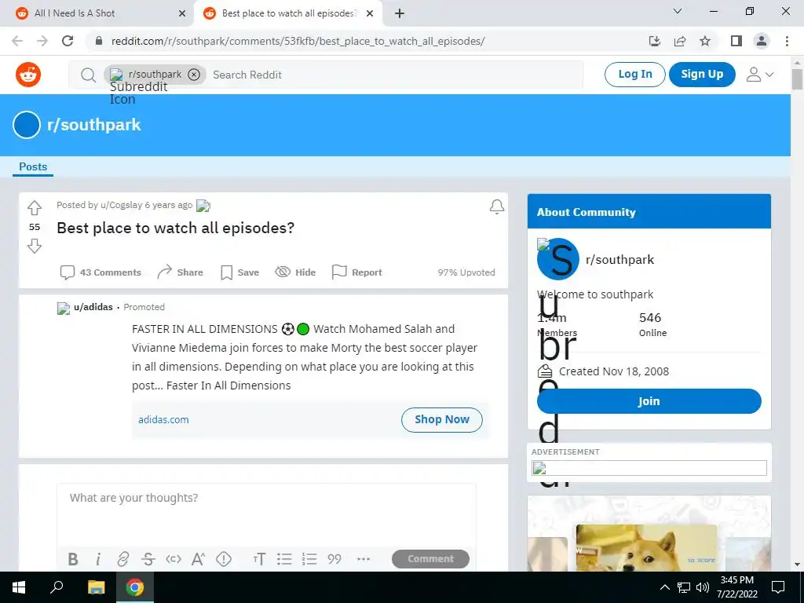Click Shop Now on adidas ad
This screenshot has width=804, height=603.
point(441,419)
